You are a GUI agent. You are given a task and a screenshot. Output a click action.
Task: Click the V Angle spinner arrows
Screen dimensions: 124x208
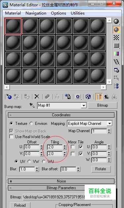click(x=109, y=154)
